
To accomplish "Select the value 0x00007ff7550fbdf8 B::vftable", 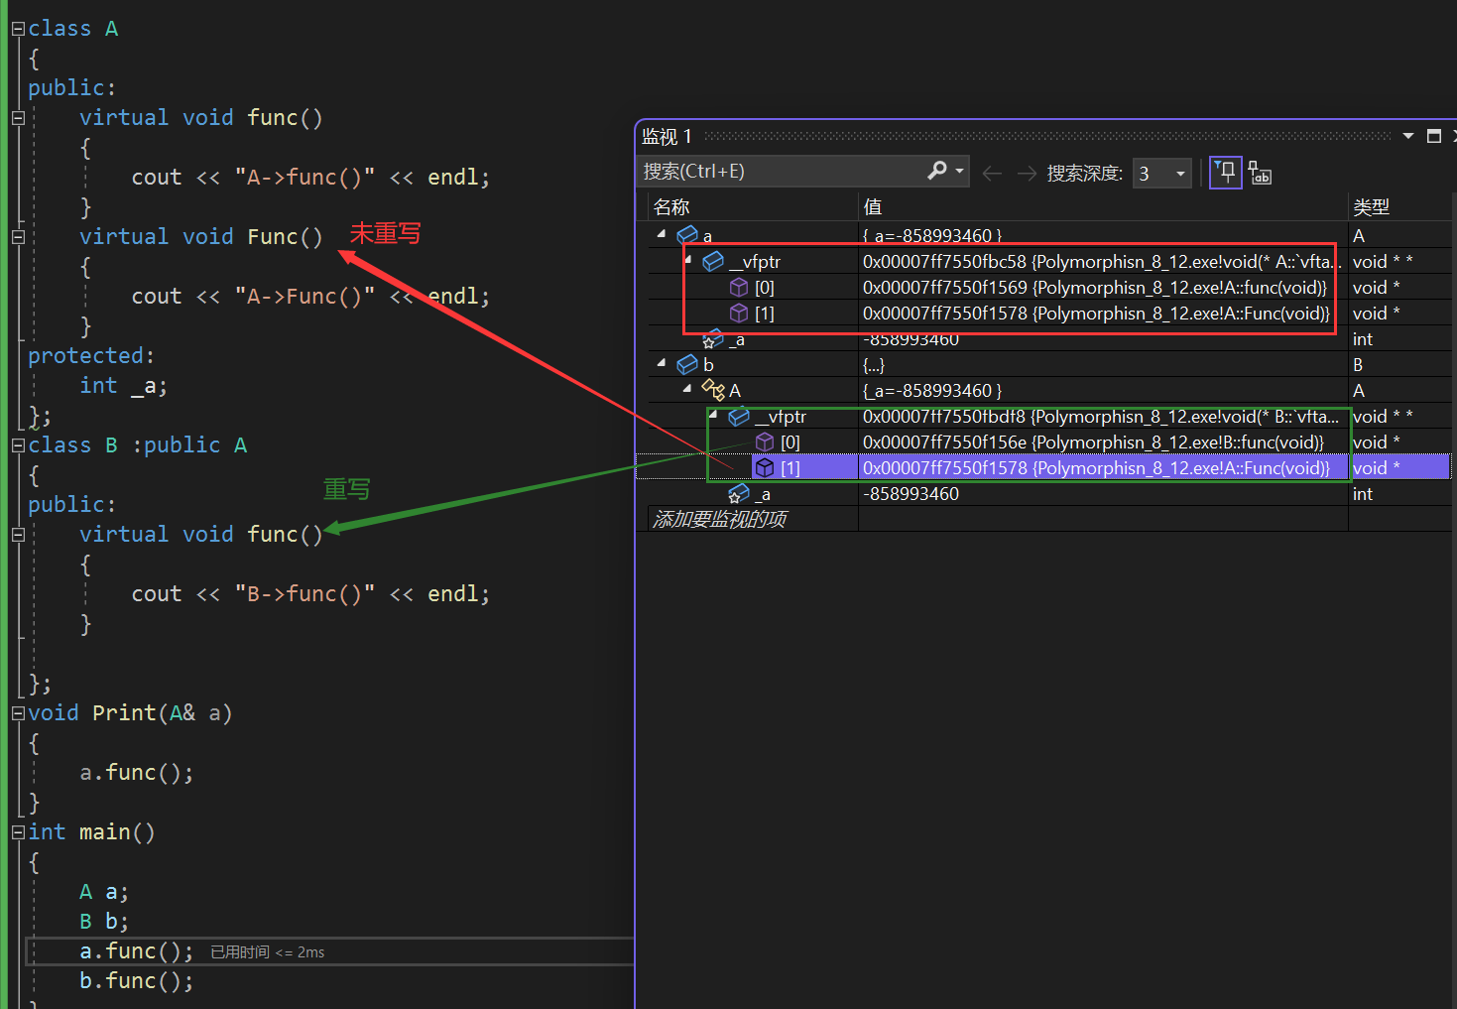I will [1101, 416].
